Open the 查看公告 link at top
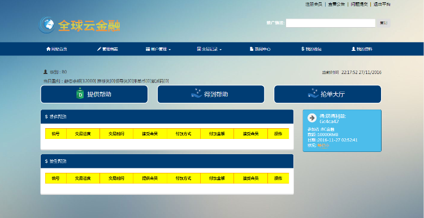 (336, 4)
